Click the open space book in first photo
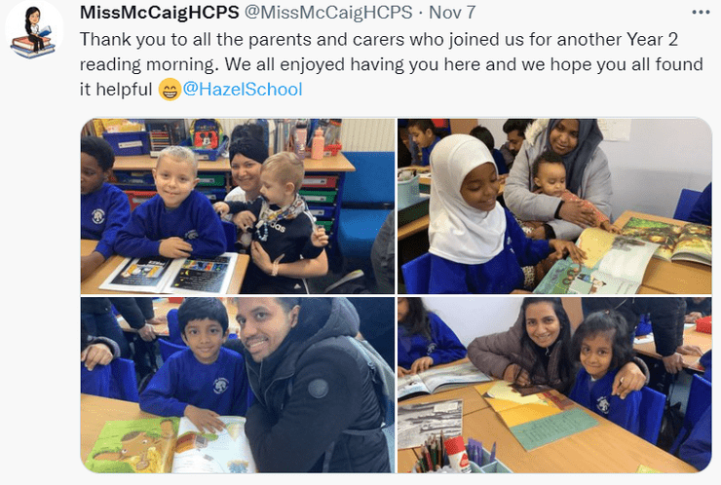 click(171, 274)
